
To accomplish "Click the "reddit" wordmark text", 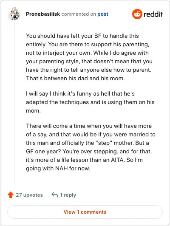I will point(153,14).
